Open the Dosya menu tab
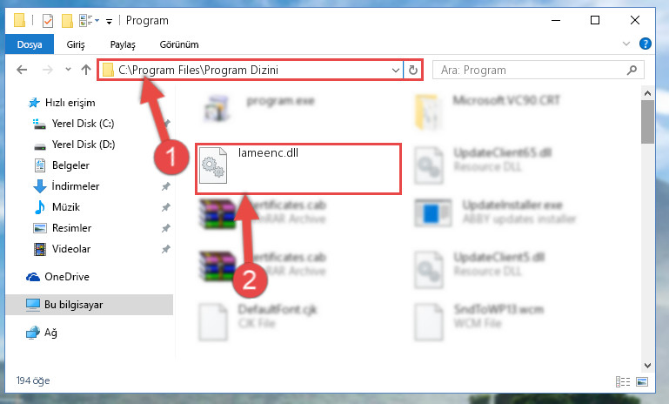 coord(30,44)
